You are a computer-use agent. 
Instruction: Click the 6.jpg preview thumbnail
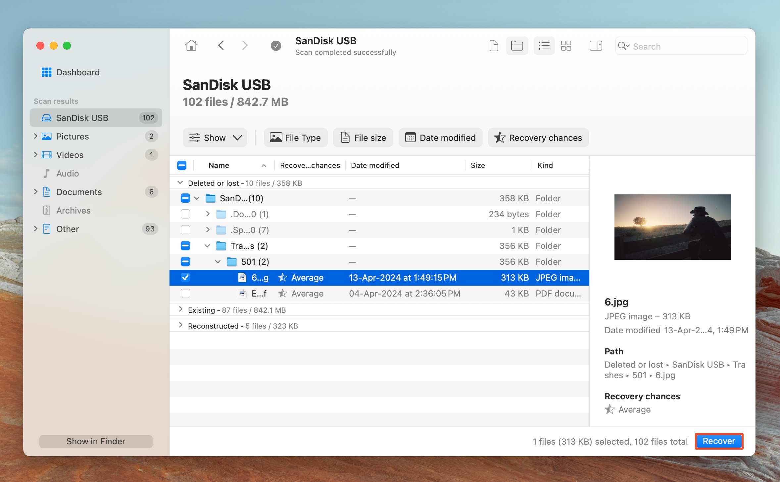click(x=672, y=227)
